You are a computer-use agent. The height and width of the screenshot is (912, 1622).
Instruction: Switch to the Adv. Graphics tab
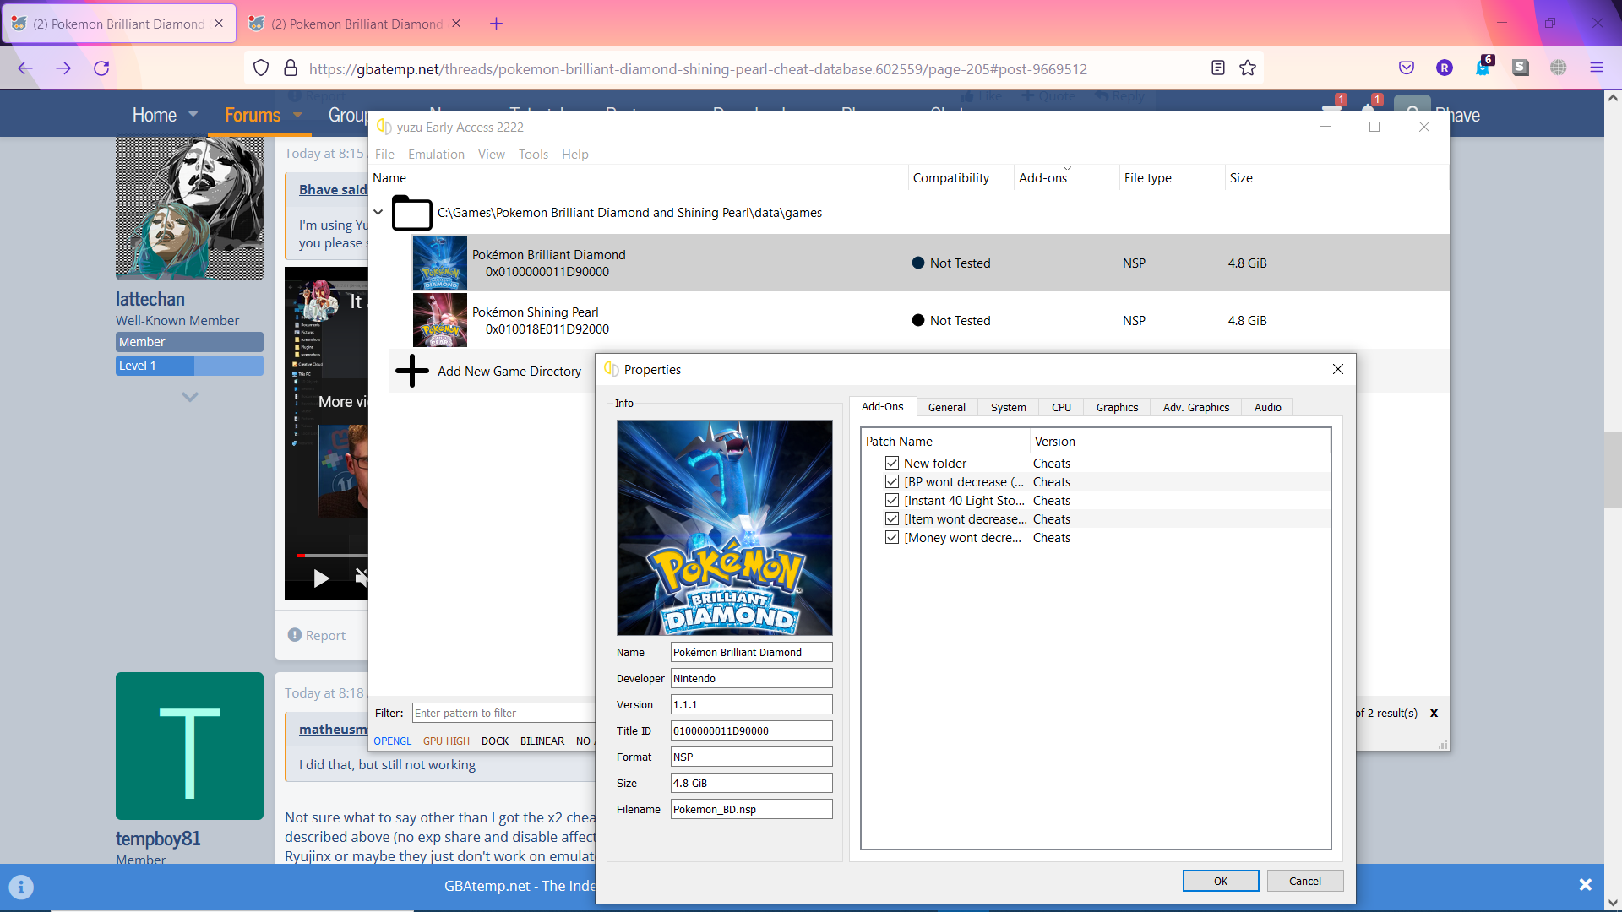(1195, 407)
